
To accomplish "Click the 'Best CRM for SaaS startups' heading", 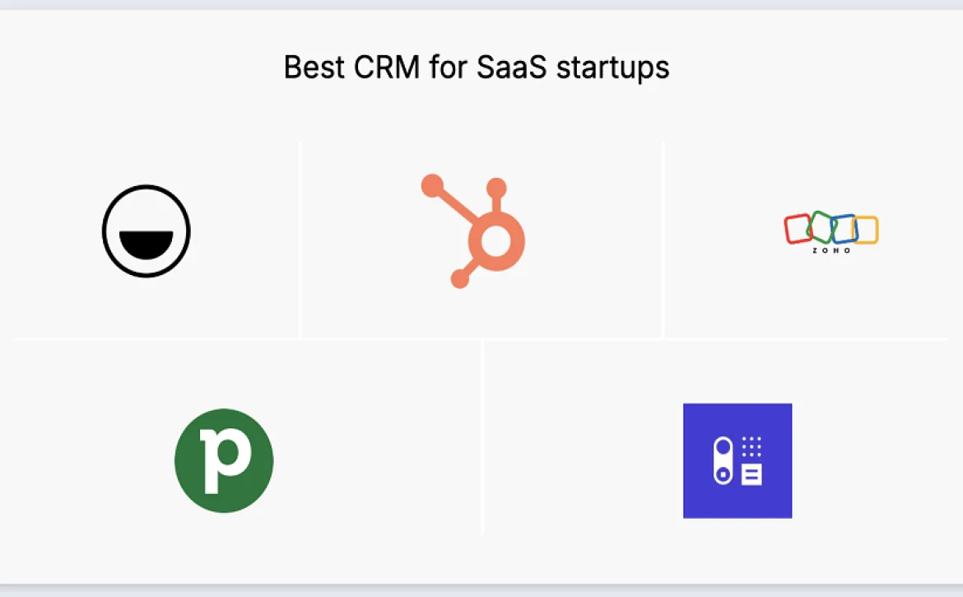I will pos(477,68).
